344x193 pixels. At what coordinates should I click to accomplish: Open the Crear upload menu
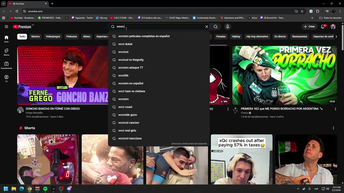tap(309, 27)
